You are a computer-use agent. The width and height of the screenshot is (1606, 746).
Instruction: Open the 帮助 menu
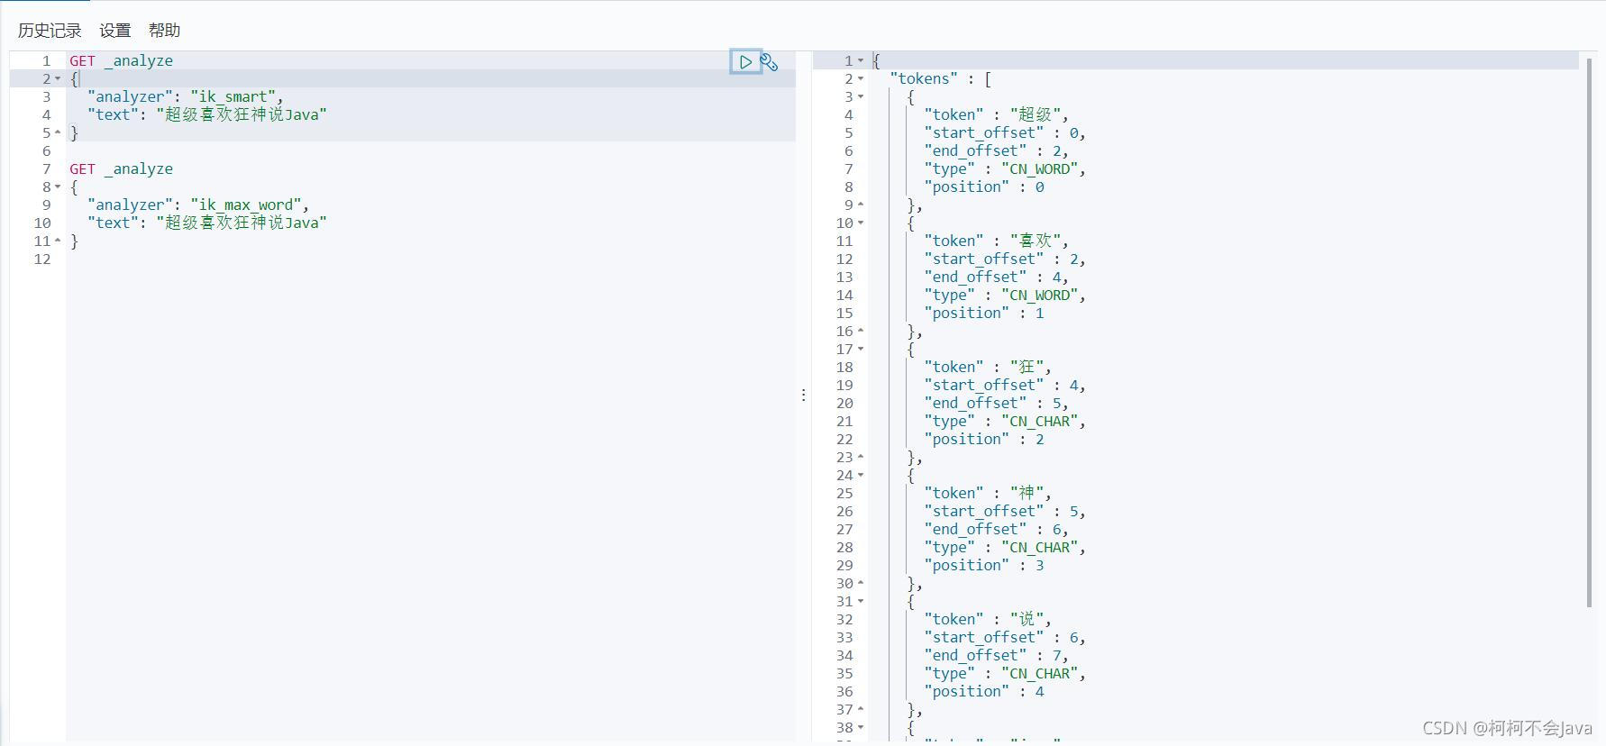coord(165,31)
